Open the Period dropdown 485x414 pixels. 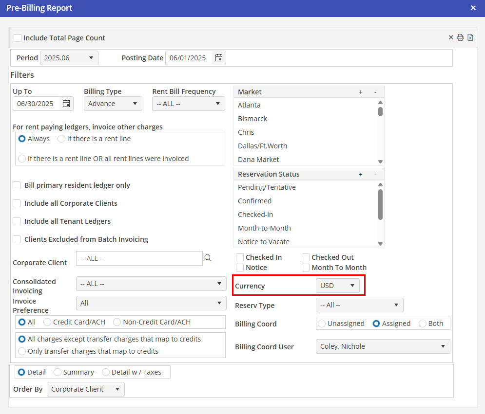click(x=69, y=58)
